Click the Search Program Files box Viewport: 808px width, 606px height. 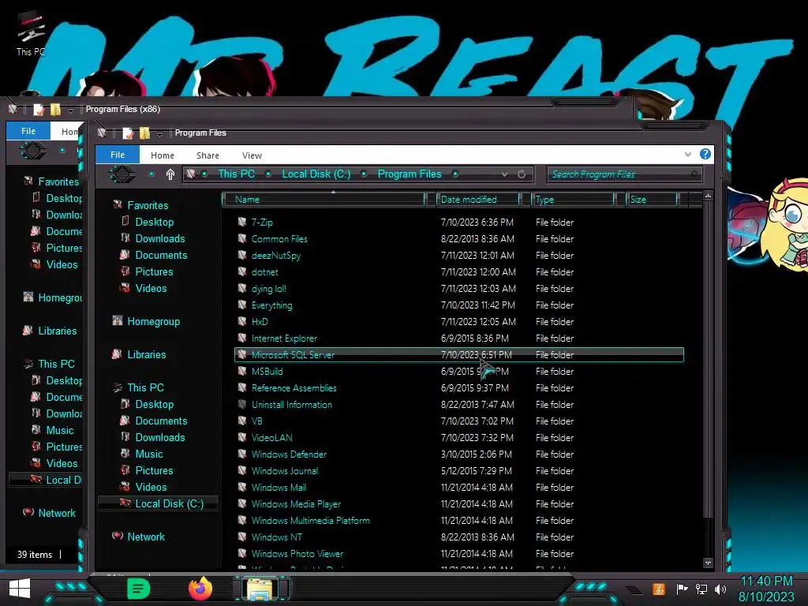point(624,174)
